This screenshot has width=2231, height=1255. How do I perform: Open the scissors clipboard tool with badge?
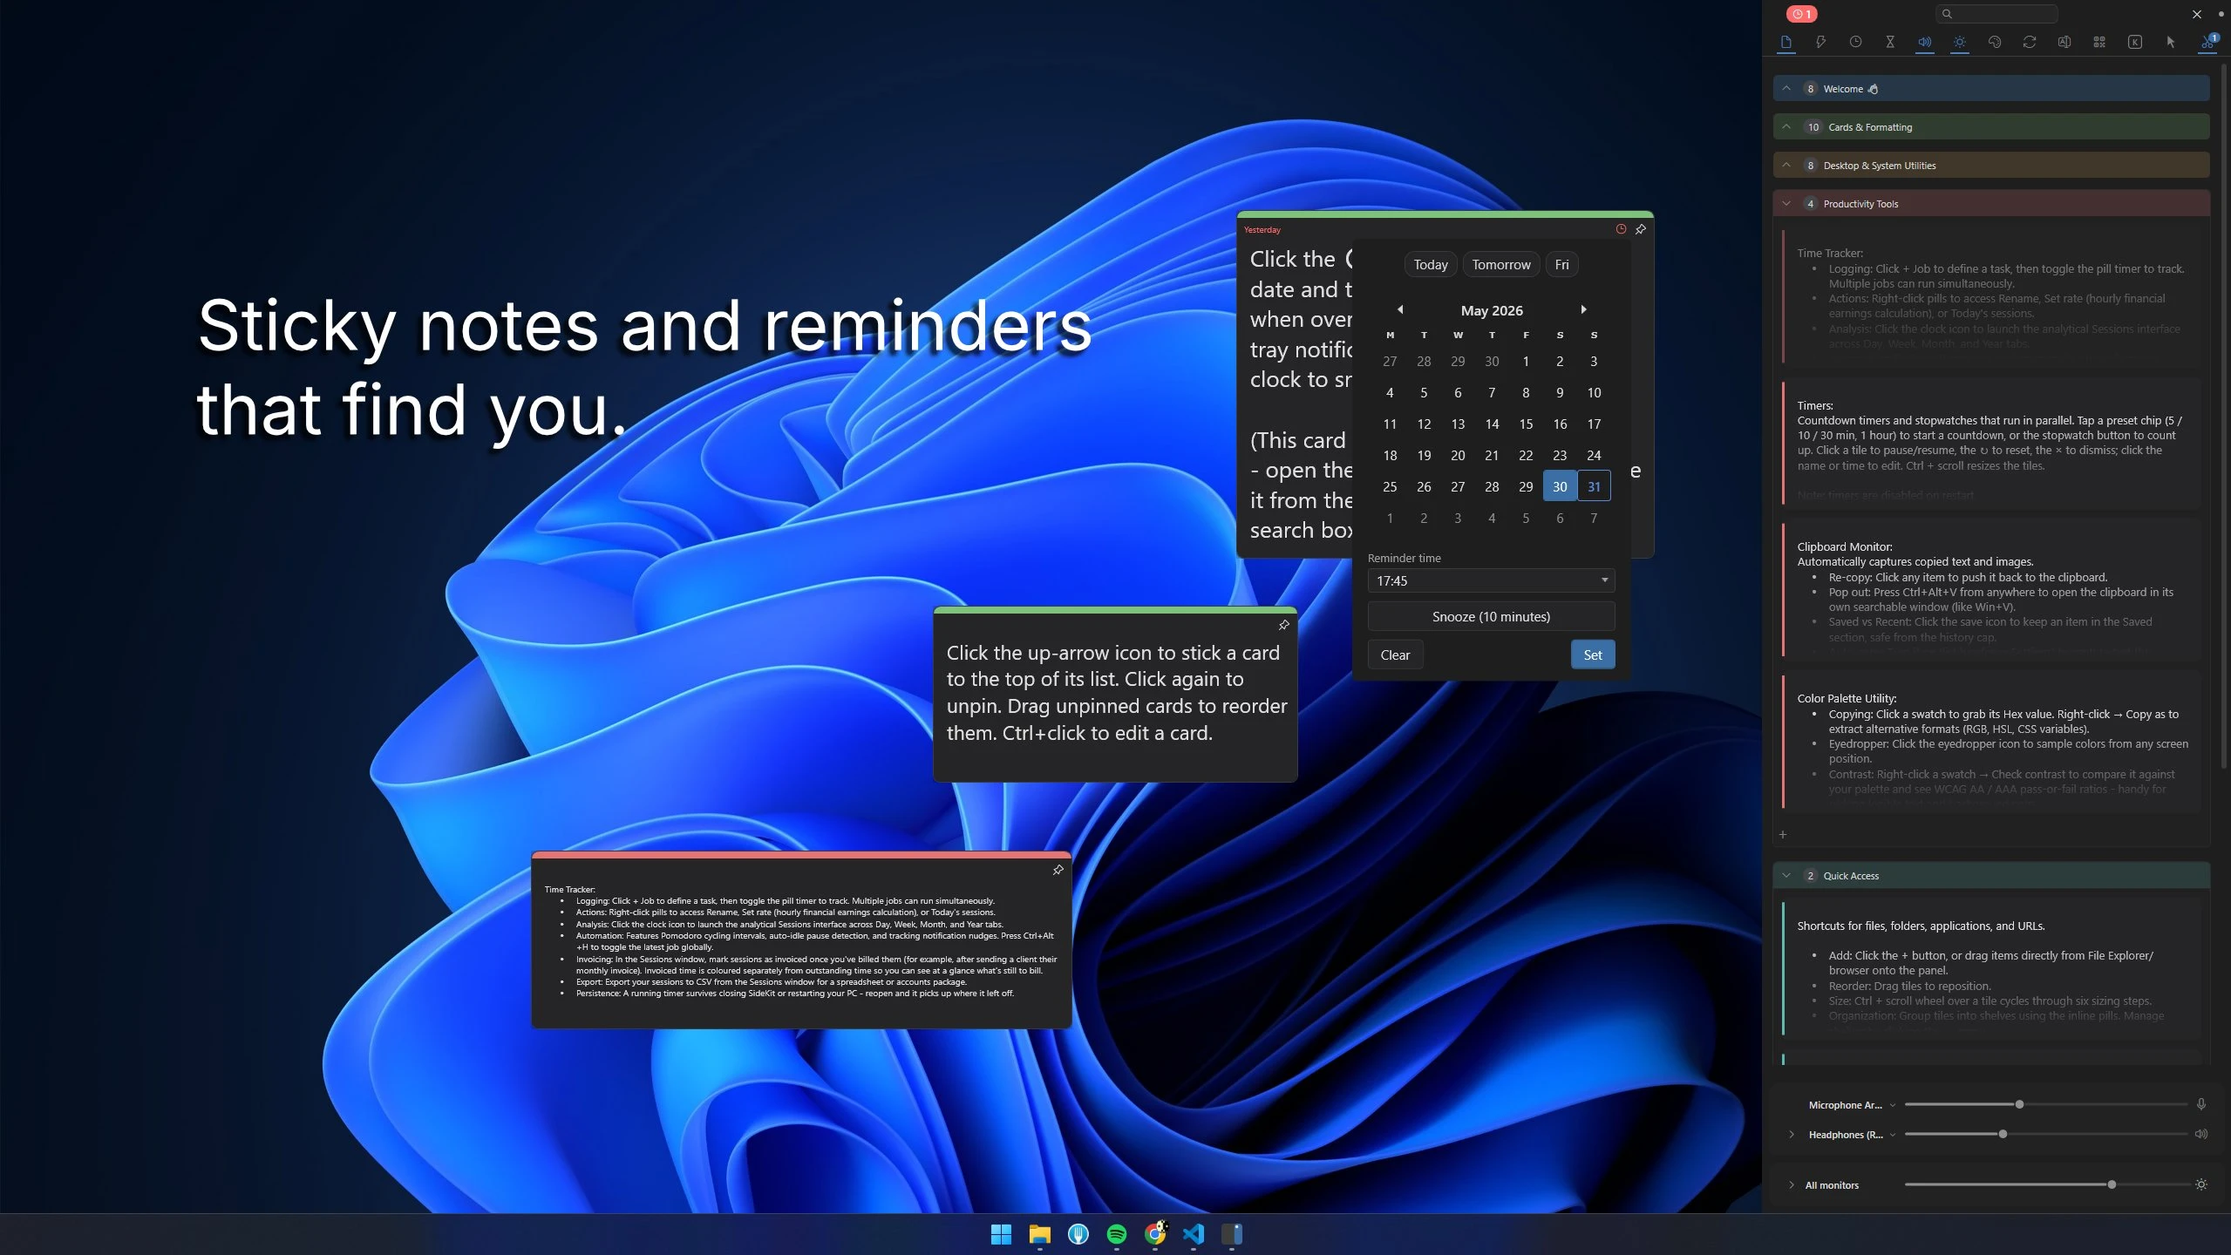click(2207, 42)
